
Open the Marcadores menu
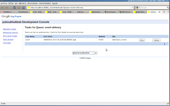pyautogui.click(x=32, y=3)
